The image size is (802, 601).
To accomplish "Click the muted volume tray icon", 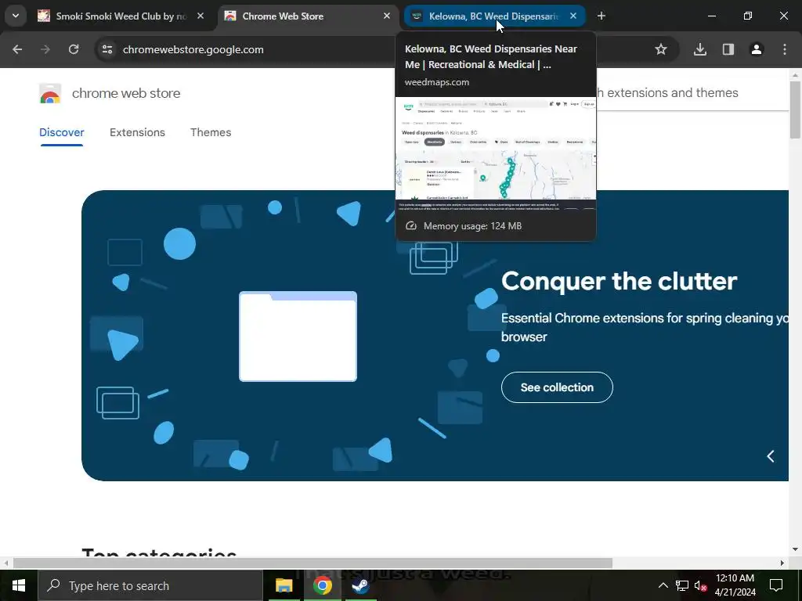I will coord(700,585).
